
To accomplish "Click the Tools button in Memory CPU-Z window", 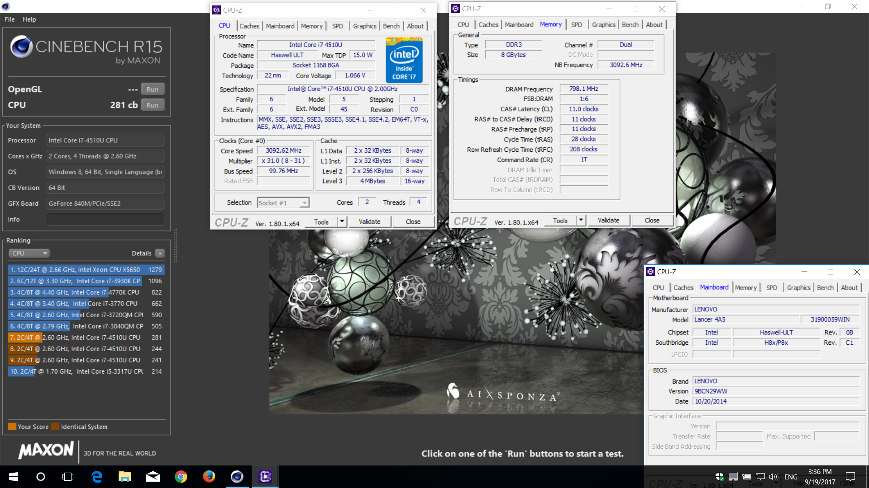I will tap(560, 220).
